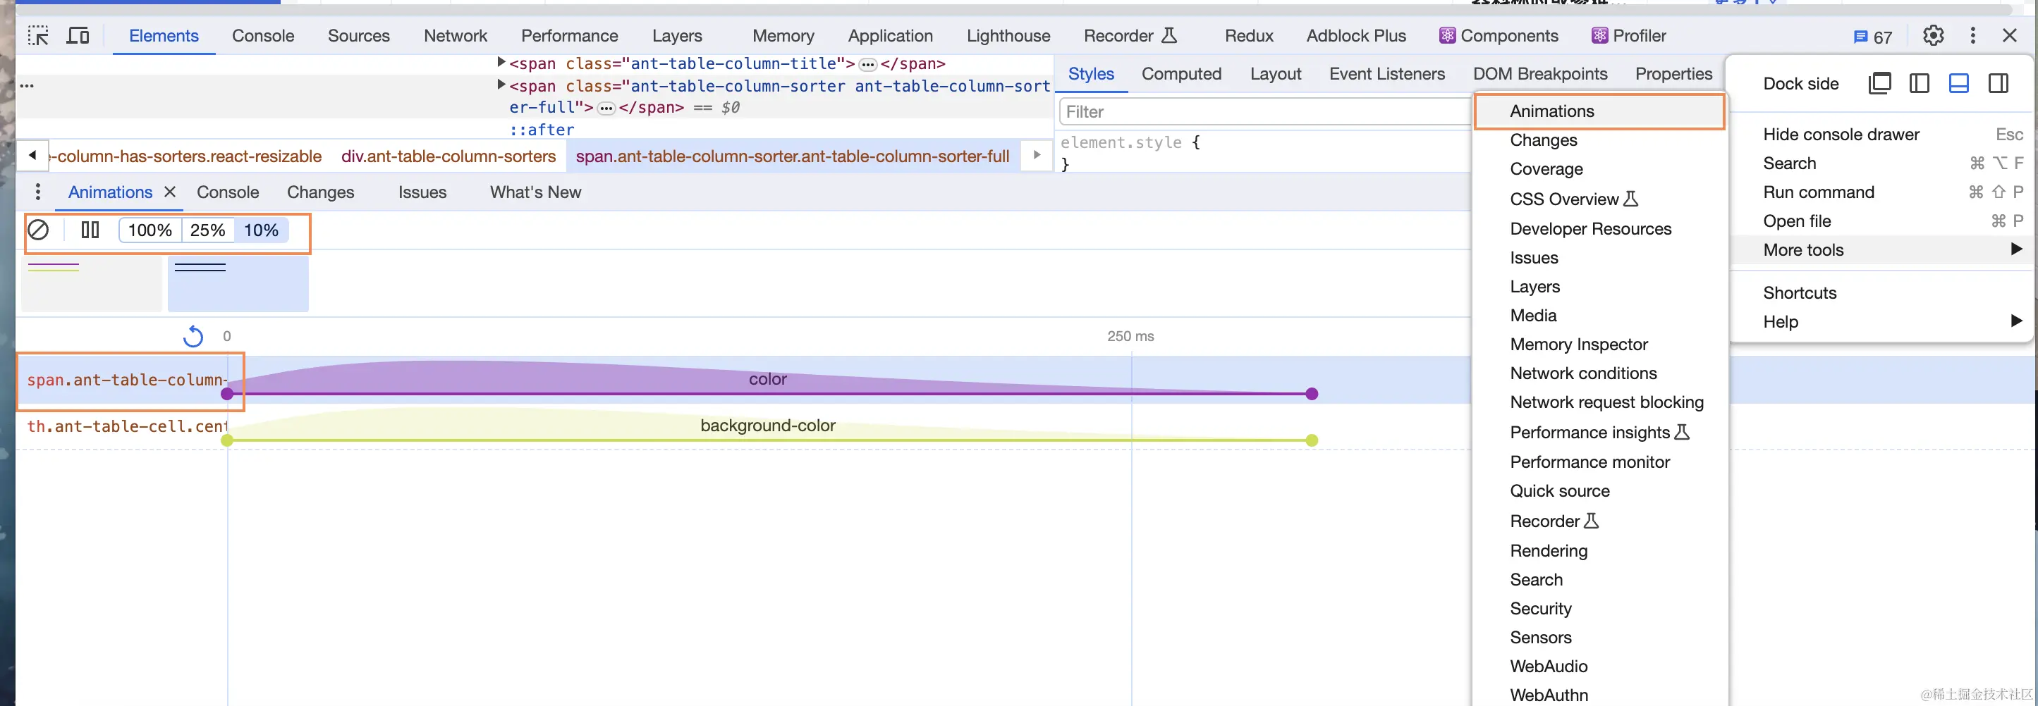Click div.ant-table-column-sorters breadcrumb

(449, 156)
